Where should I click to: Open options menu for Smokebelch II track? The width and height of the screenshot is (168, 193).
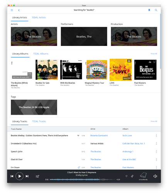156,144
